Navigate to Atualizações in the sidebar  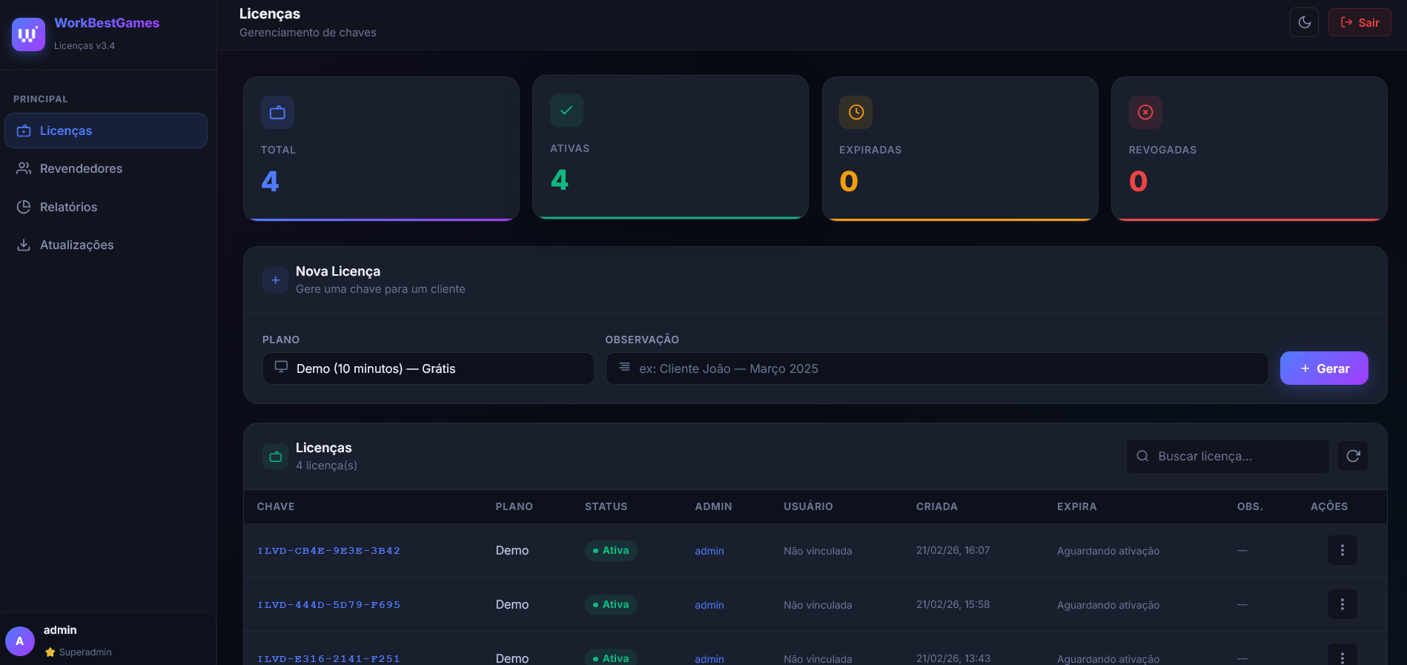[x=76, y=245]
